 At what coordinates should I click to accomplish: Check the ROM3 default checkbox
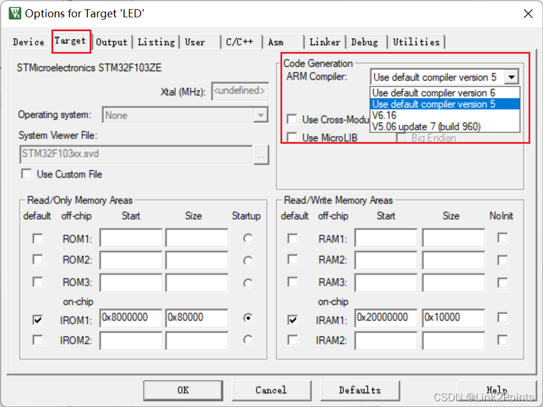click(x=38, y=282)
